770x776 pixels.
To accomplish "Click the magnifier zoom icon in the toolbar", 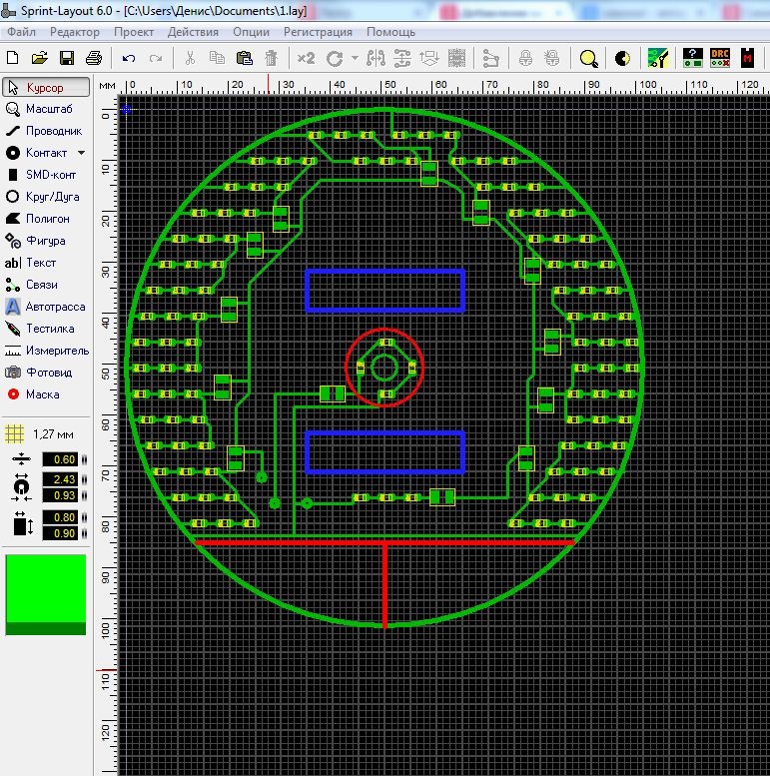I will [x=589, y=59].
